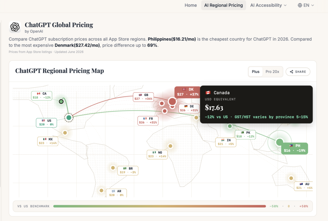Click the Canada green map marker
Viewport: 328px width, 221px height.
(x=61, y=102)
